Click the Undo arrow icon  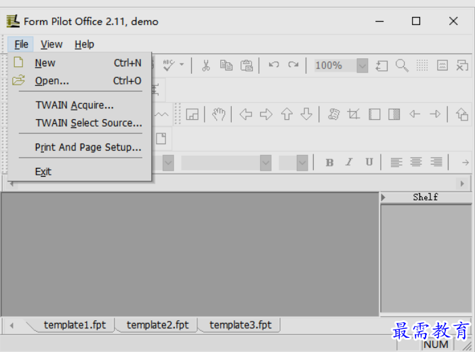pyautogui.click(x=274, y=64)
